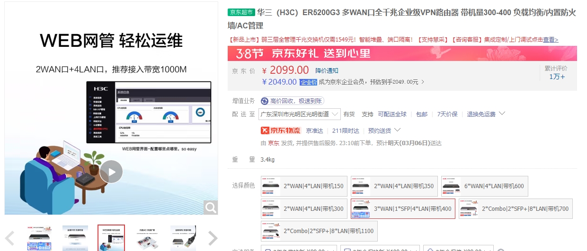Click the 高价回收 recycle icon
Viewport: 587px width, 251px height.
(265, 101)
